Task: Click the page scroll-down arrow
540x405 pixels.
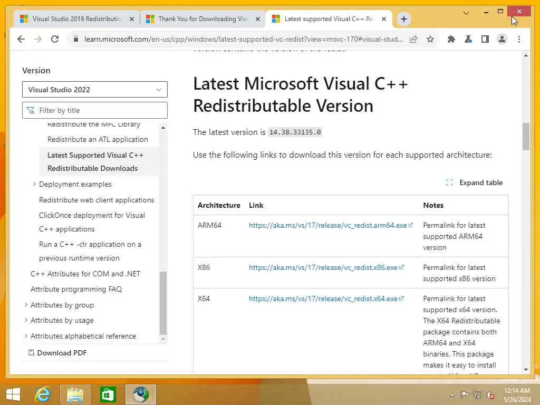Action: click(x=526, y=370)
